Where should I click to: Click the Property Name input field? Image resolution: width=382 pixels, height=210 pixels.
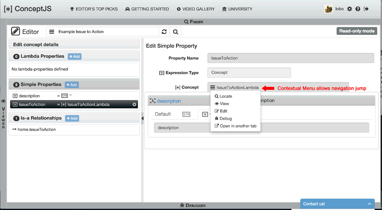(x=290, y=58)
